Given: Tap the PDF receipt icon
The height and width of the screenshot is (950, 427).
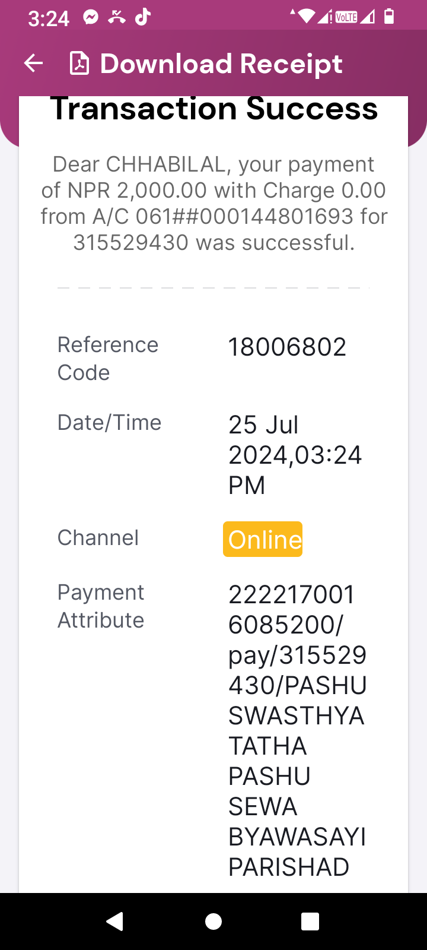Looking at the screenshot, I should click(79, 64).
